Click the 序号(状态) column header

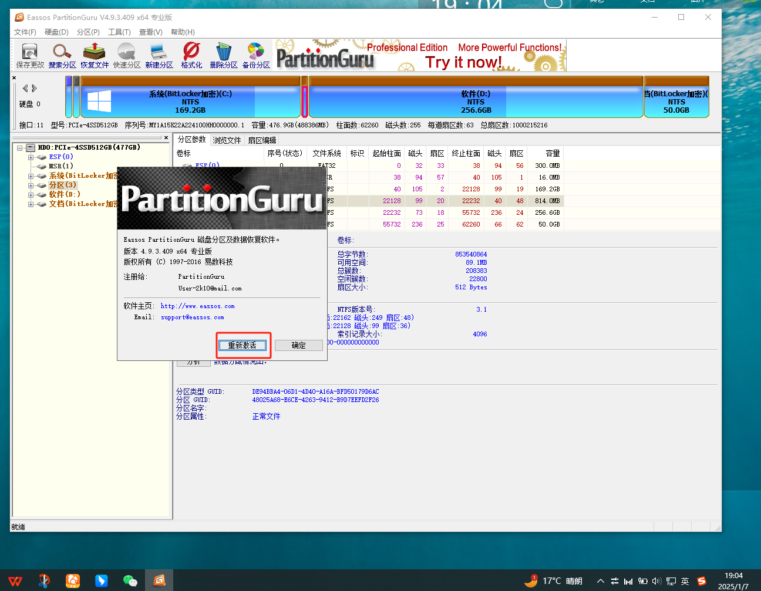pyautogui.click(x=285, y=153)
